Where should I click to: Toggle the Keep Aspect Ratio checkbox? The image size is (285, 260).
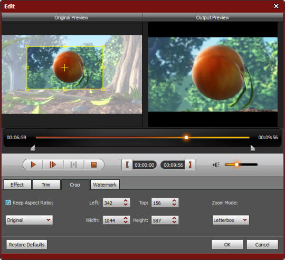click(x=8, y=203)
